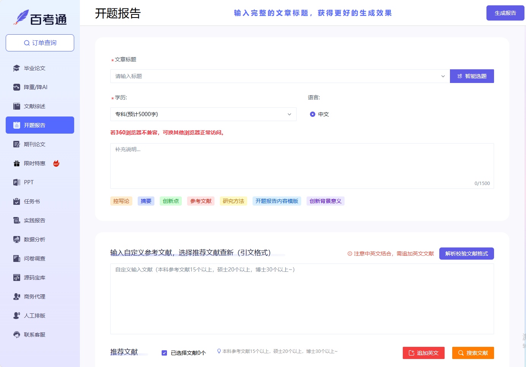Viewport: 526px width, 367px height.
Task: Click the book icon beside 文献综述
Action: pyautogui.click(x=16, y=106)
